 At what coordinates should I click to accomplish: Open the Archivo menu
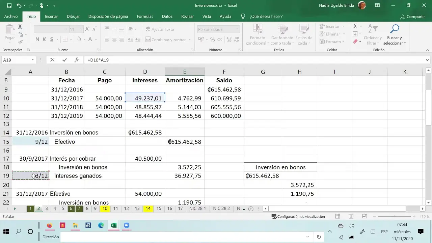[11, 16]
